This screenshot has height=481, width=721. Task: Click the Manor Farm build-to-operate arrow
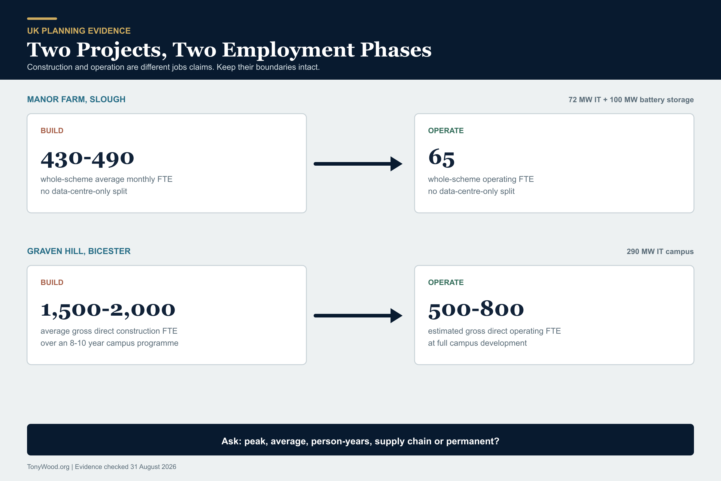tap(358, 164)
